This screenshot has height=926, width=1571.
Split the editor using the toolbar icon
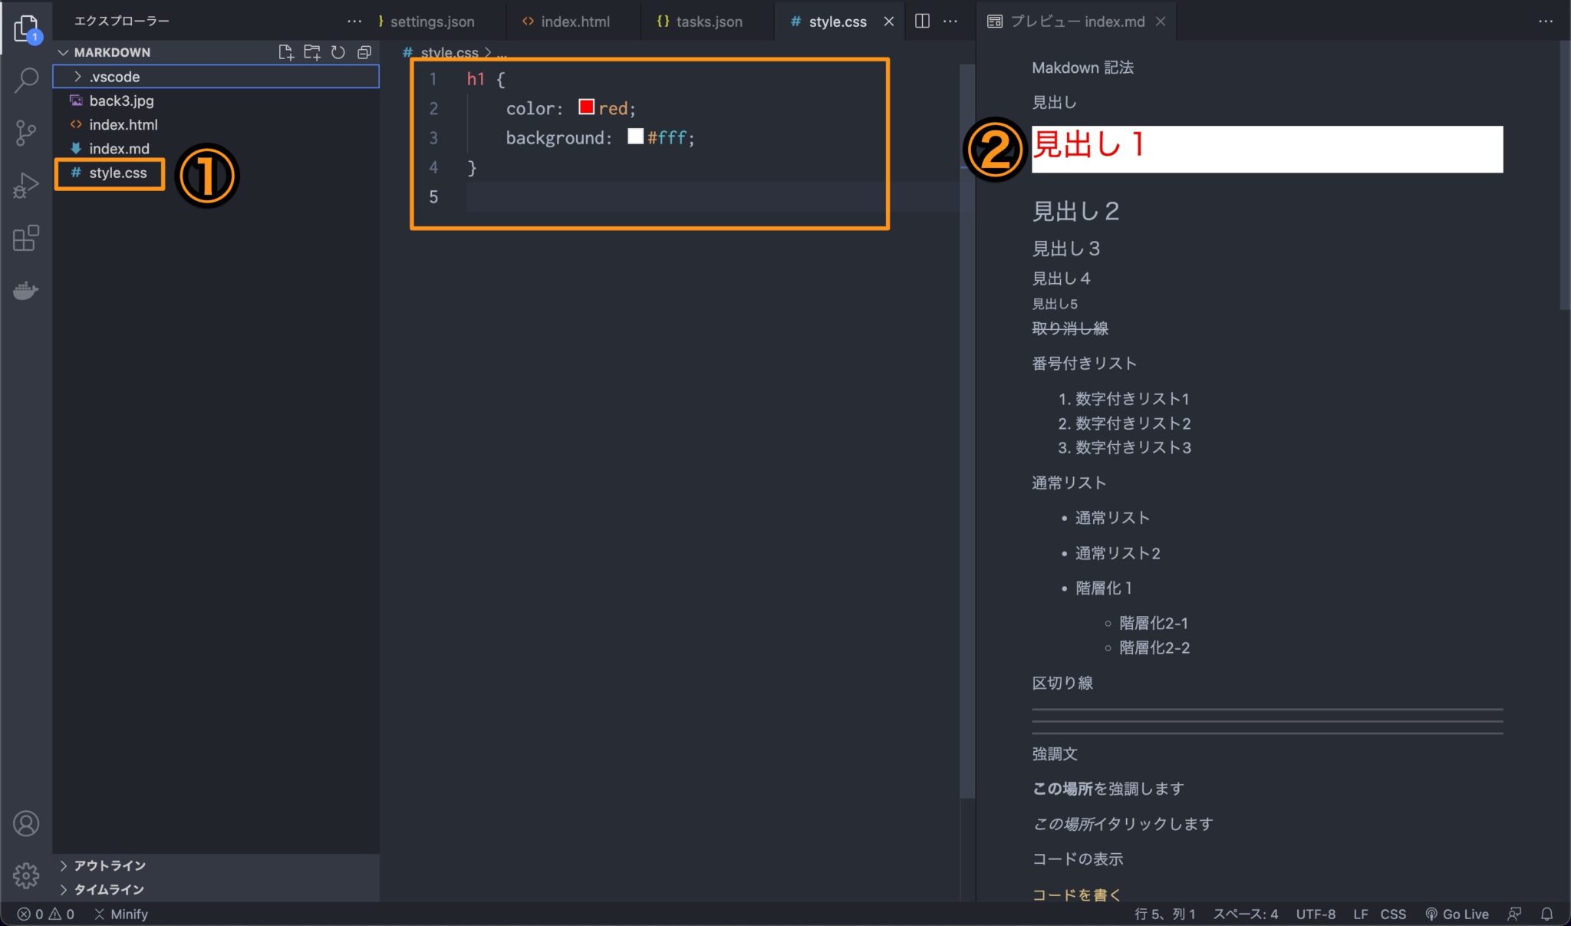923,21
